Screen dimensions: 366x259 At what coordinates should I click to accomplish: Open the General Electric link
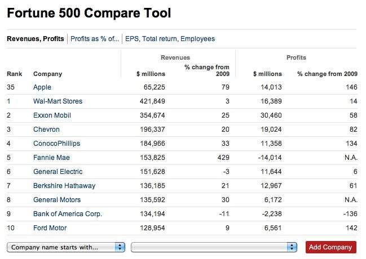(58, 172)
